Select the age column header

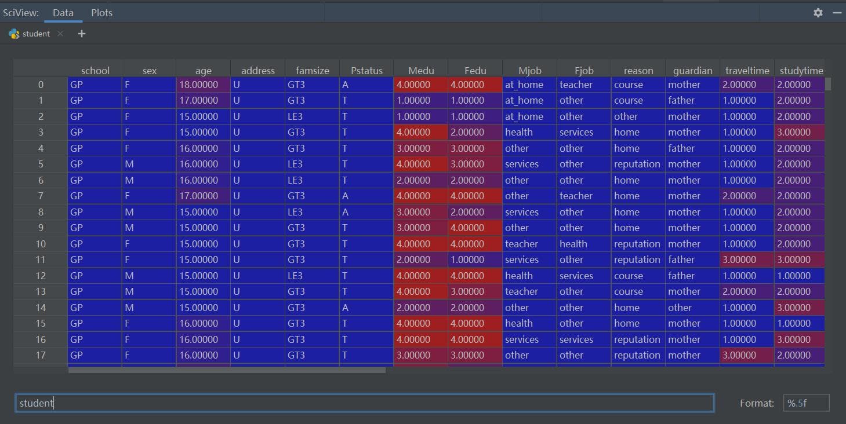pos(204,71)
